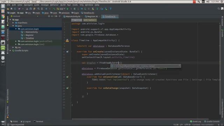The width and height of the screenshot is (224, 126).
Task: Click the Save All toolbar icon
Action: 12,9
